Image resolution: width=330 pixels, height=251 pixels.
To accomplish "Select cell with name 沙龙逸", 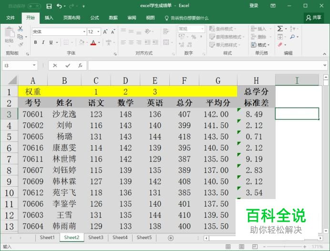I will [x=64, y=114].
